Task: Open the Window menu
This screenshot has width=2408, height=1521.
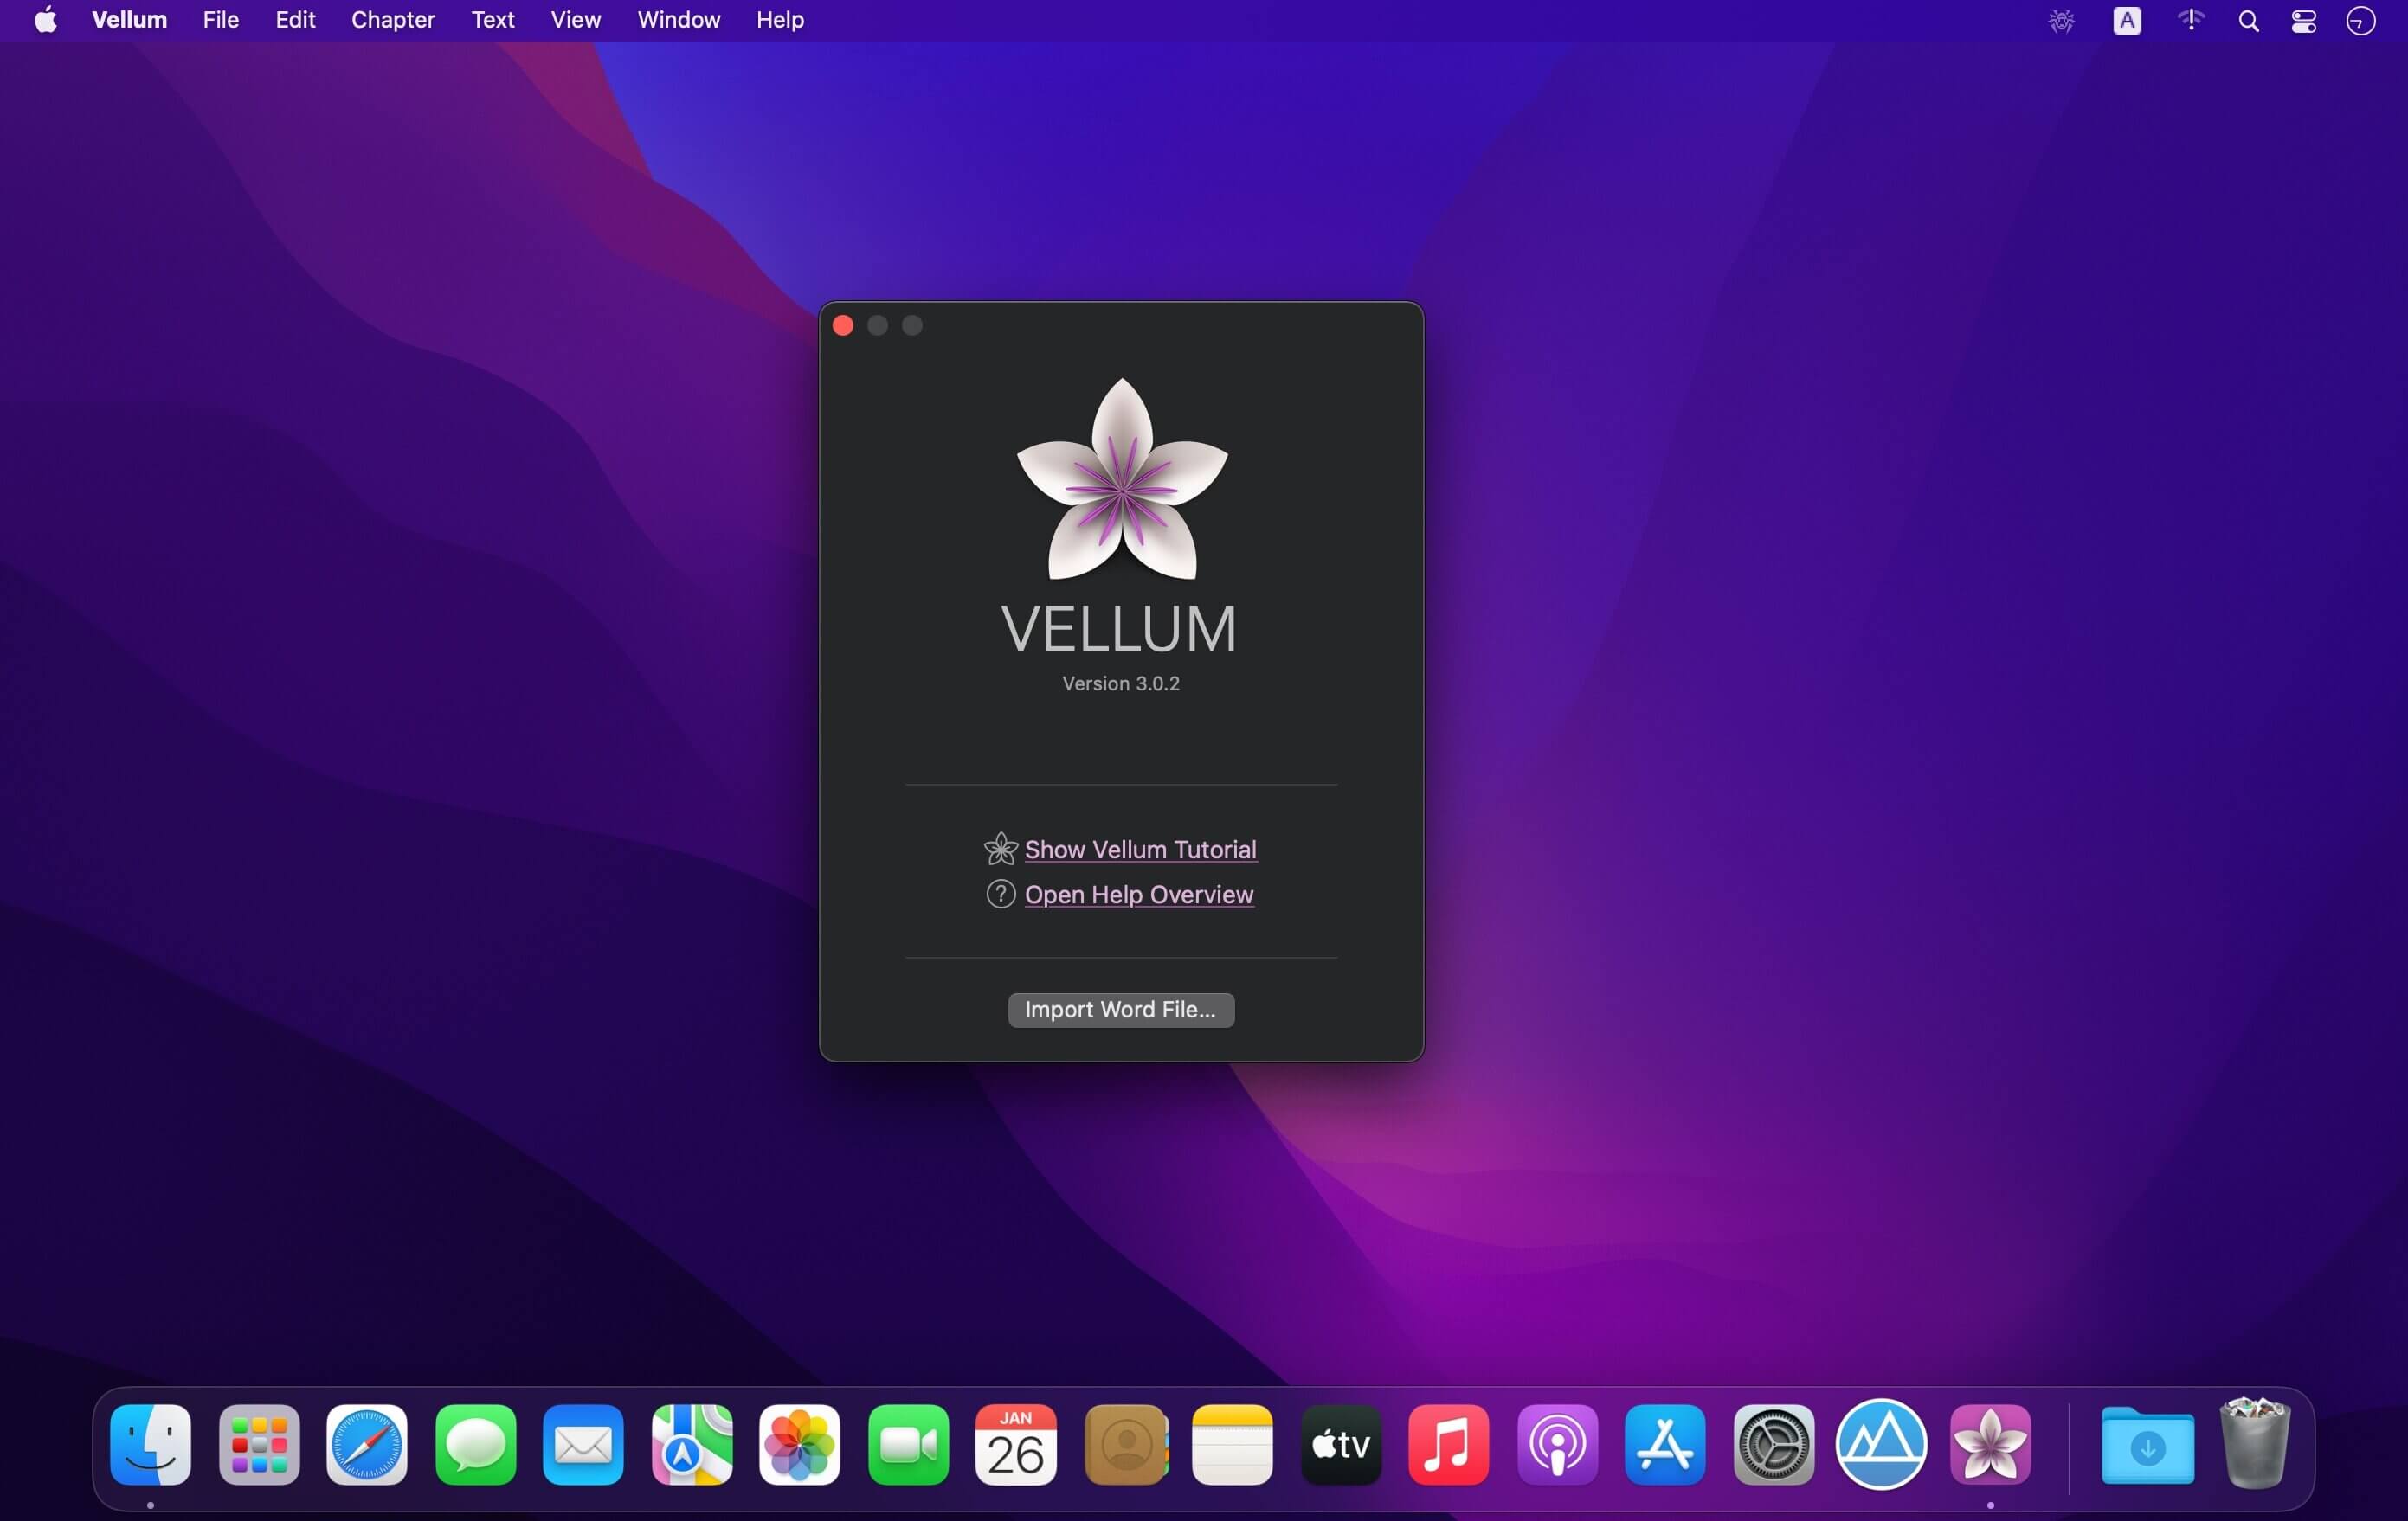Action: 677,20
